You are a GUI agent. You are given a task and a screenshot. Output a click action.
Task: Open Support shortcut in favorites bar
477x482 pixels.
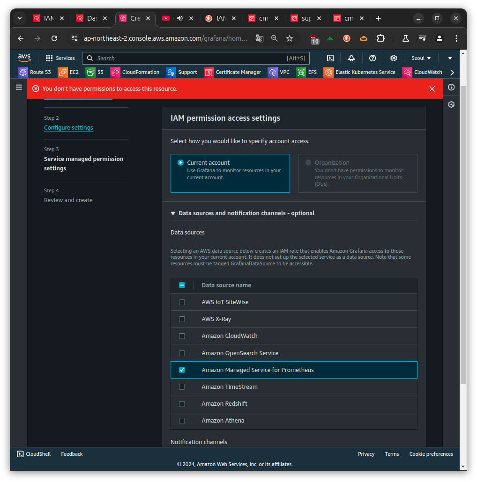click(181, 72)
